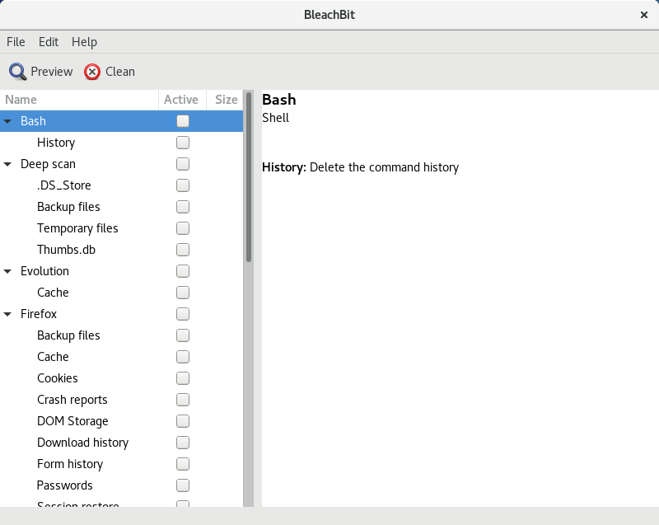Tick the Bash History checkbox
Viewport: 659px width, 525px height.
[x=183, y=143]
